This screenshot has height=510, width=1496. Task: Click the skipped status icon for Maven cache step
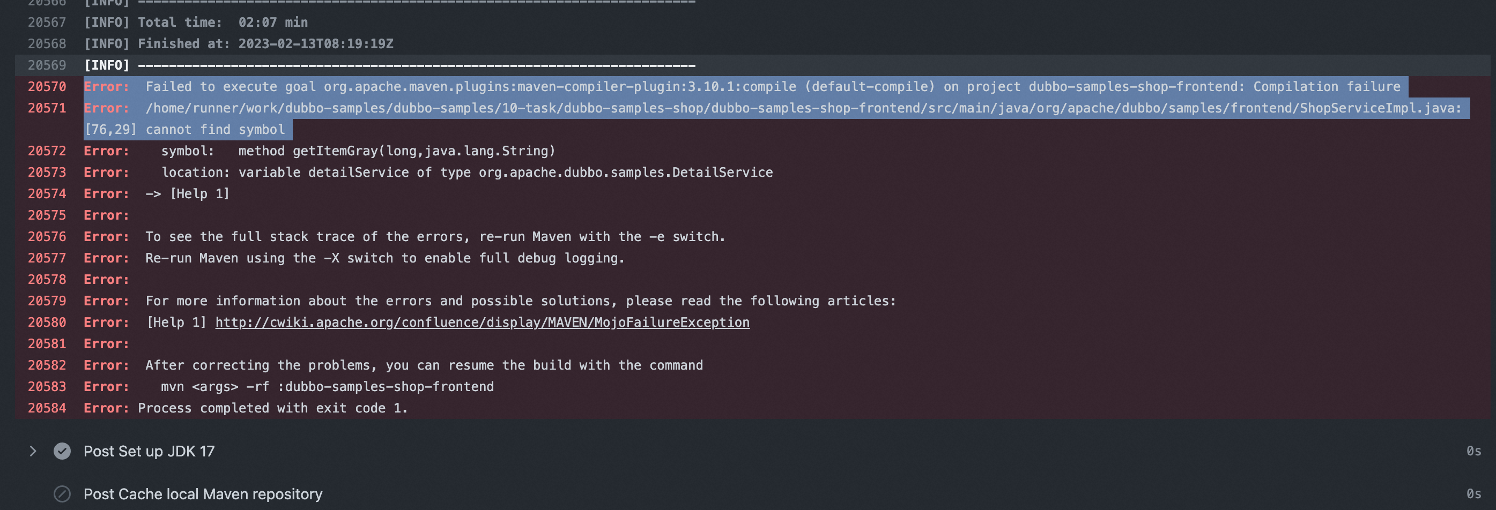[x=62, y=494]
